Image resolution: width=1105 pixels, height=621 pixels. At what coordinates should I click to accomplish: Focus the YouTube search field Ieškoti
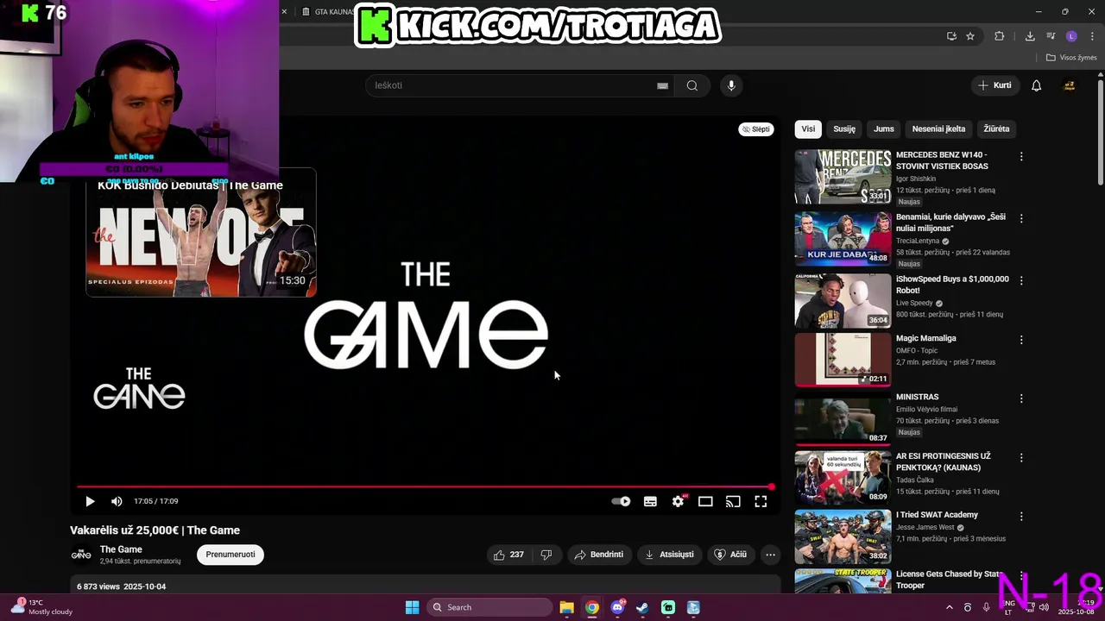click(509, 85)
